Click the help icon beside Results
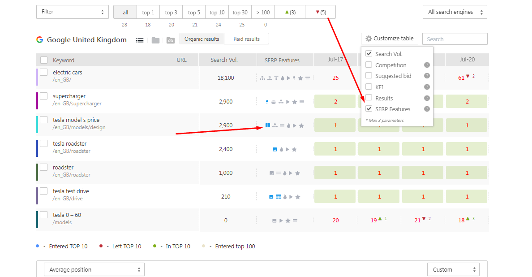The width and height of the screenshot is (532, 277). [x=427, y=98]
